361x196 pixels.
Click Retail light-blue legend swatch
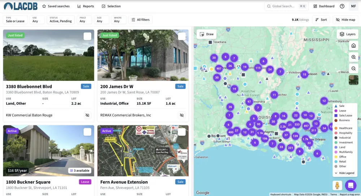pos(336,161)
